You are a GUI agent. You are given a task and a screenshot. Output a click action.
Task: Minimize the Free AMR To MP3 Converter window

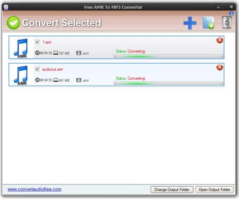(219, 7)
